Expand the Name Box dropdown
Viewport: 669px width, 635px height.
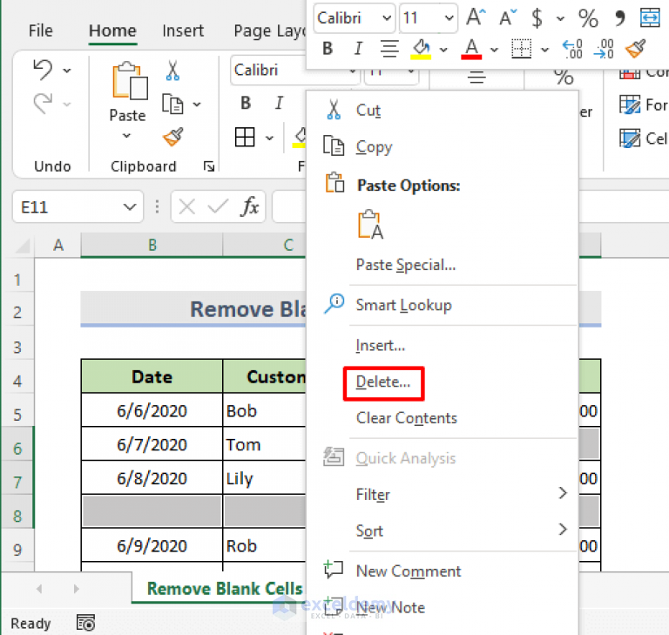pyautogui.click(x=130, y=207)
